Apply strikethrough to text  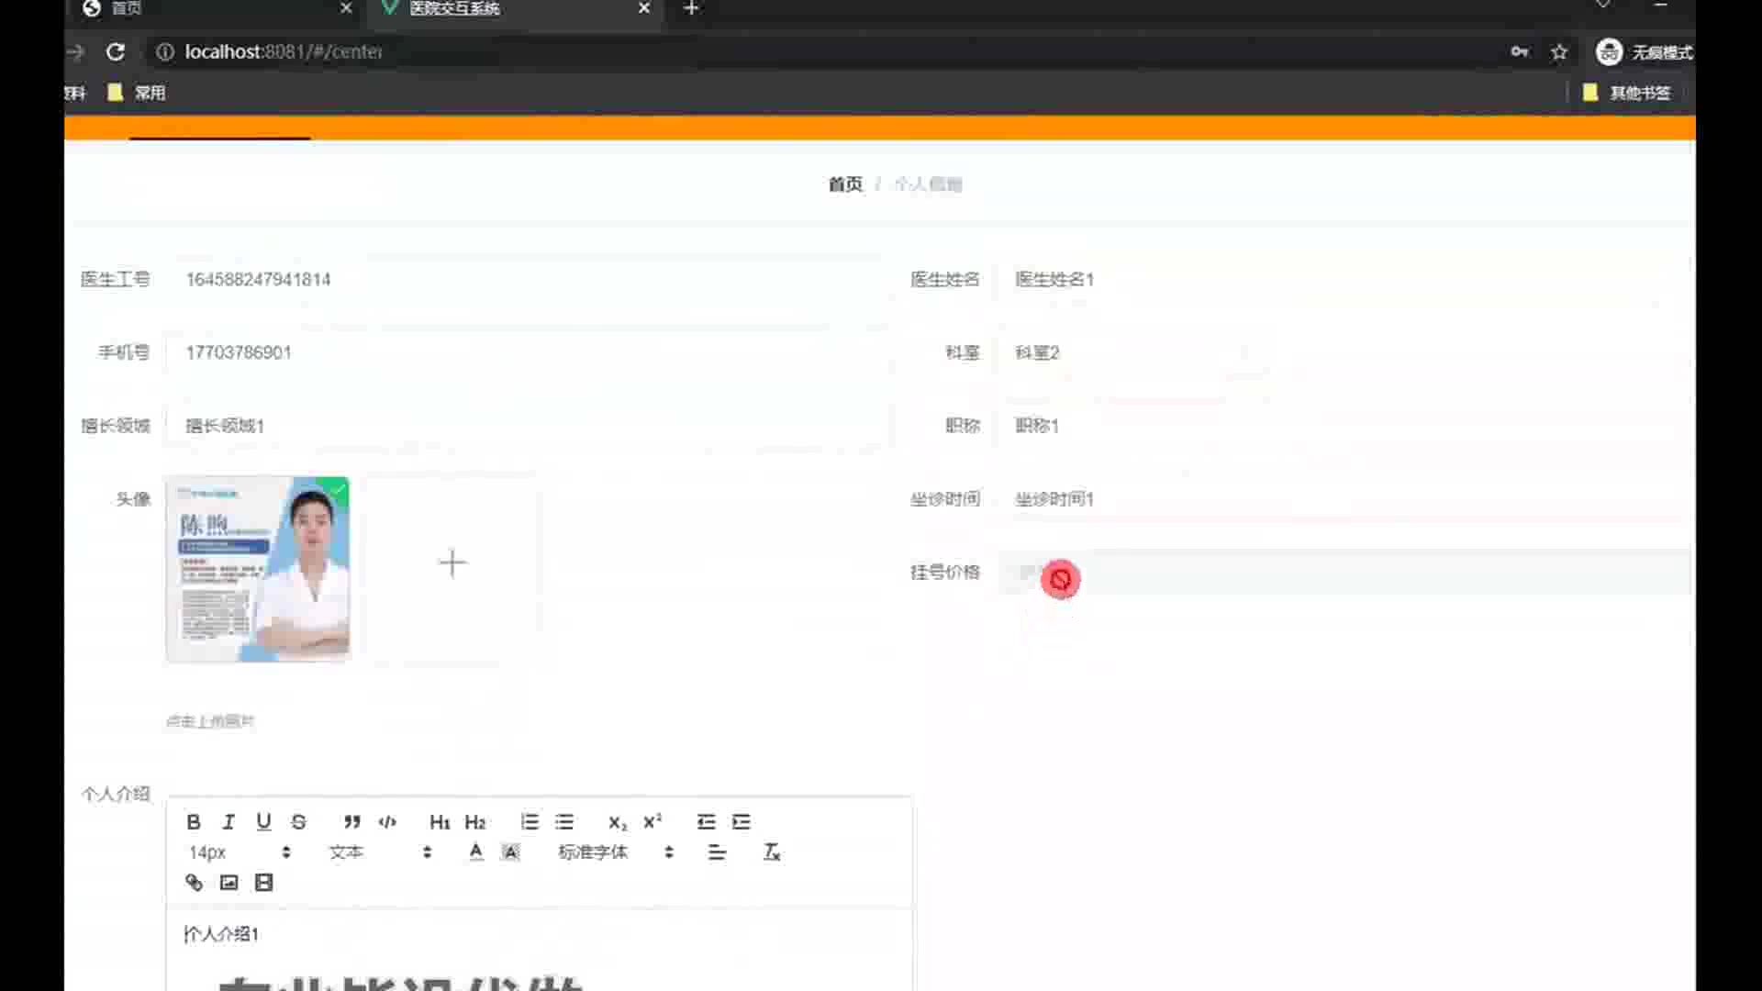click(298, 822)
